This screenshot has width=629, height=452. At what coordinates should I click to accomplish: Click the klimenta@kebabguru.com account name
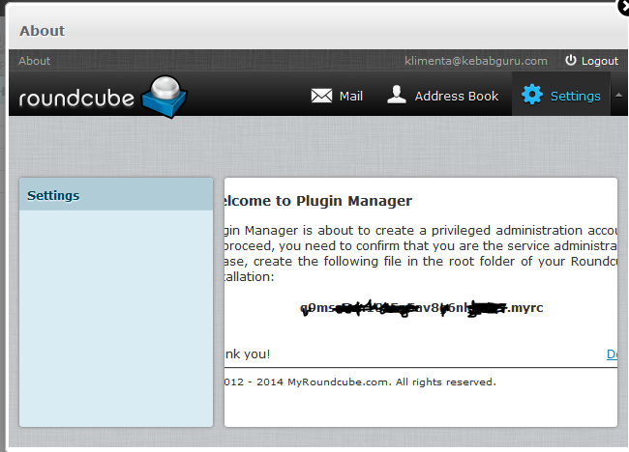[476, 61]
